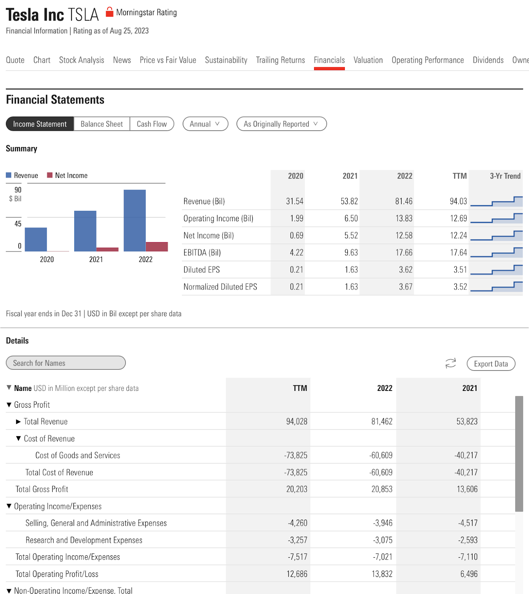This screenshot has height=594, width=529.
Task: Open the Sustainability tab
Action: (226, 60)
